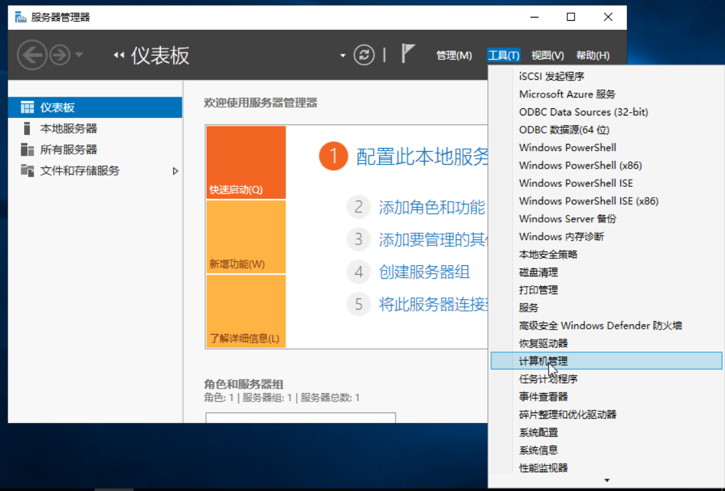Select iSCSI 发起程序 from Tools menu
The image size is (725, 491).
[606, 77]
